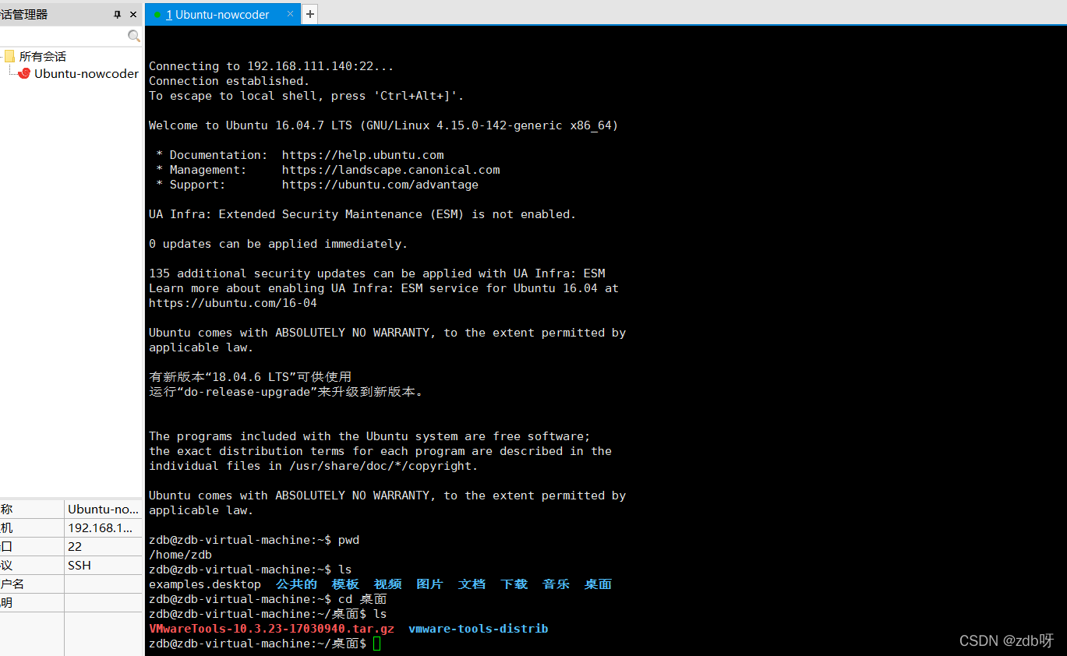Click the yellow folder icon beside 所有会话
Image resolution: width=1067 pixels, height=656 pixels.
click(x=9, y=56)
